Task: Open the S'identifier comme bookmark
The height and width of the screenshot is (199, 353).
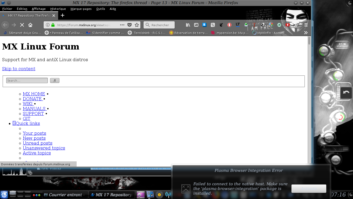Action: tap(105, 33)
